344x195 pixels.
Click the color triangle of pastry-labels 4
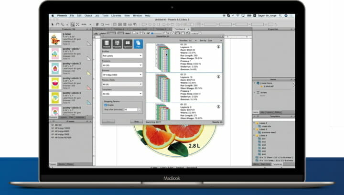click(89, 102)
